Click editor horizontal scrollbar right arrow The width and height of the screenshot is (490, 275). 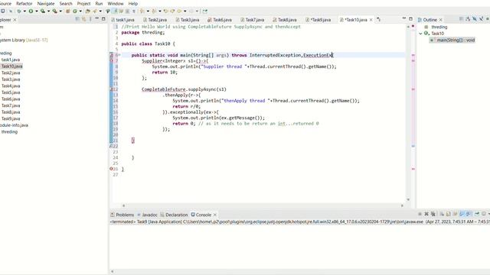point(402,205)
